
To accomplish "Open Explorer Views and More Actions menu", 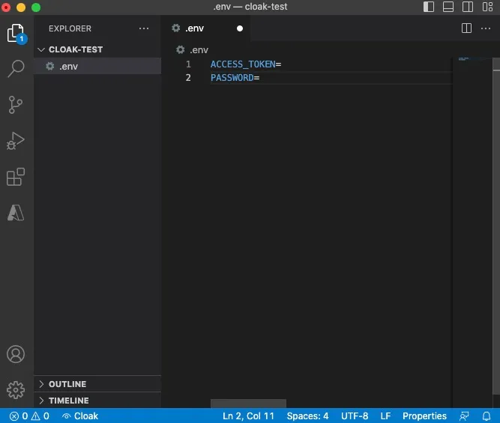I will click(144, 28).
